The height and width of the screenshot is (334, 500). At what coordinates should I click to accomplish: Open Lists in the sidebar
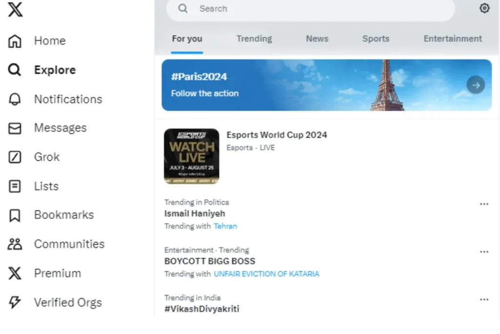(33, 186)
